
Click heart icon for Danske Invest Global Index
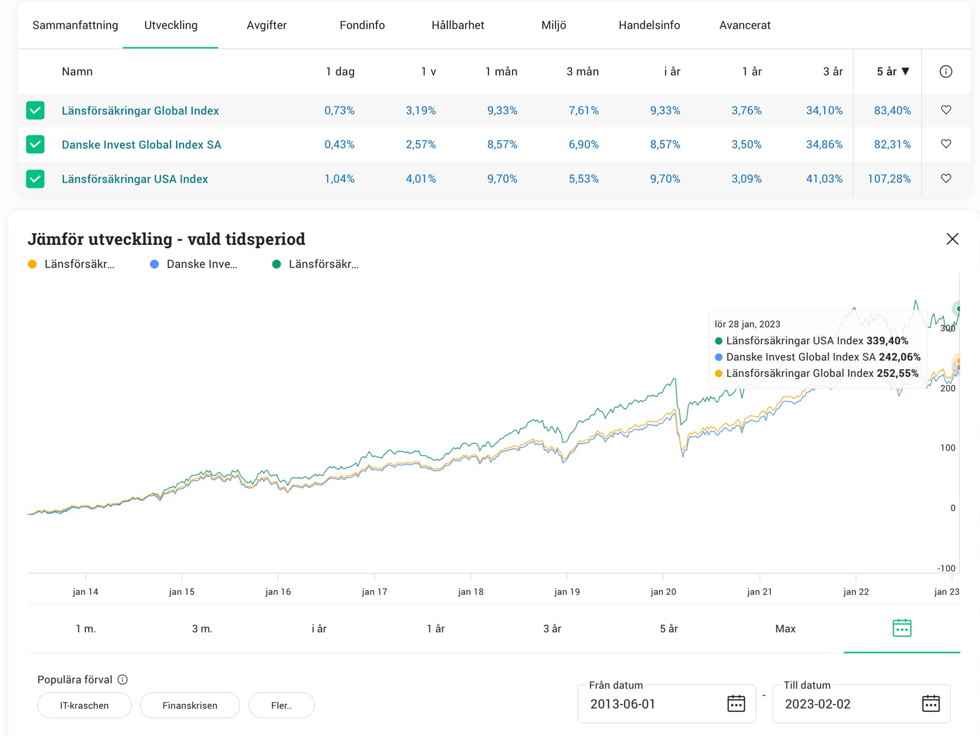click(x=946, y=144)
